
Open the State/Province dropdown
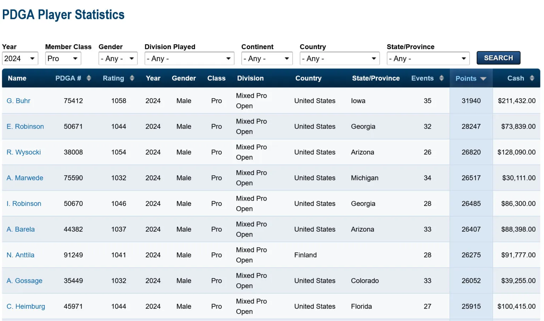(x=428, y=59)
